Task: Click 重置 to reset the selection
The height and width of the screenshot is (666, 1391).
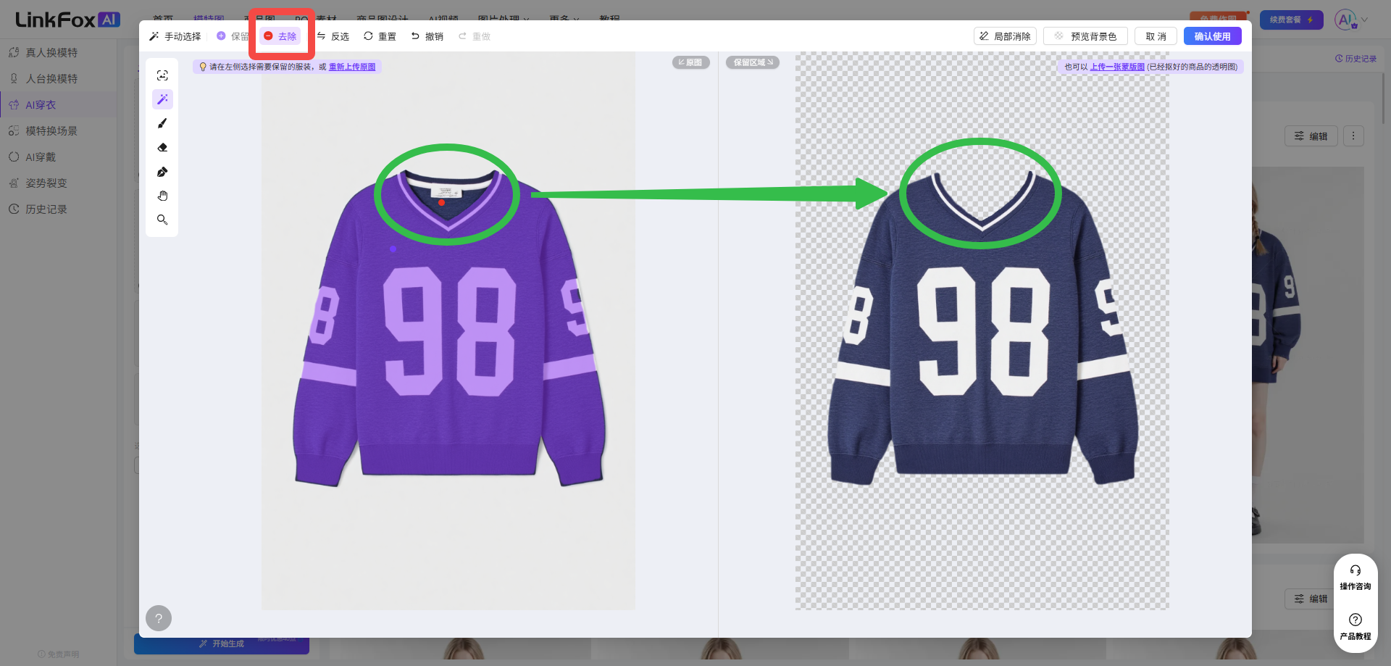Action: pyautogui.click(x=380, y=36)
